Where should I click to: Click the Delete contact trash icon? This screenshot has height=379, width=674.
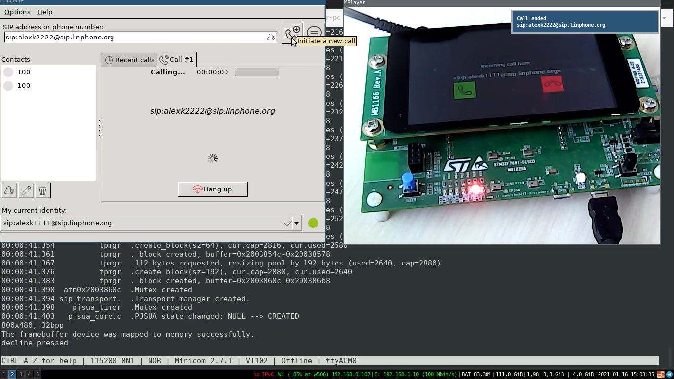point(42,190)
